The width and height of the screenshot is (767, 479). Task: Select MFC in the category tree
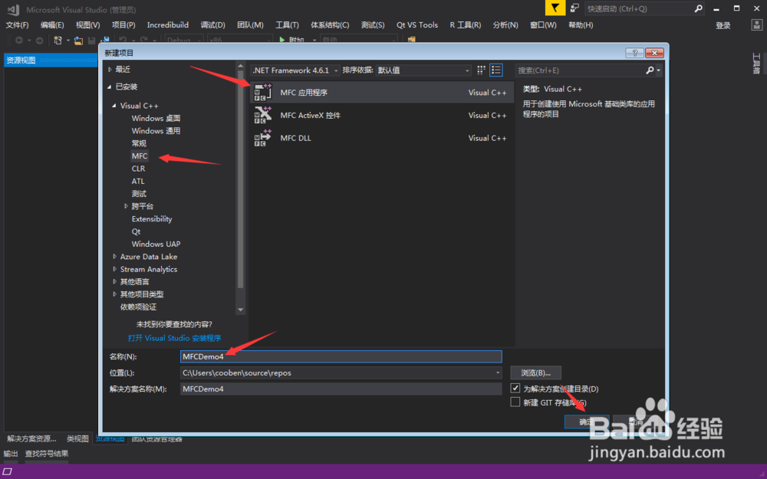pyautogui.click(x=140, y=156)
